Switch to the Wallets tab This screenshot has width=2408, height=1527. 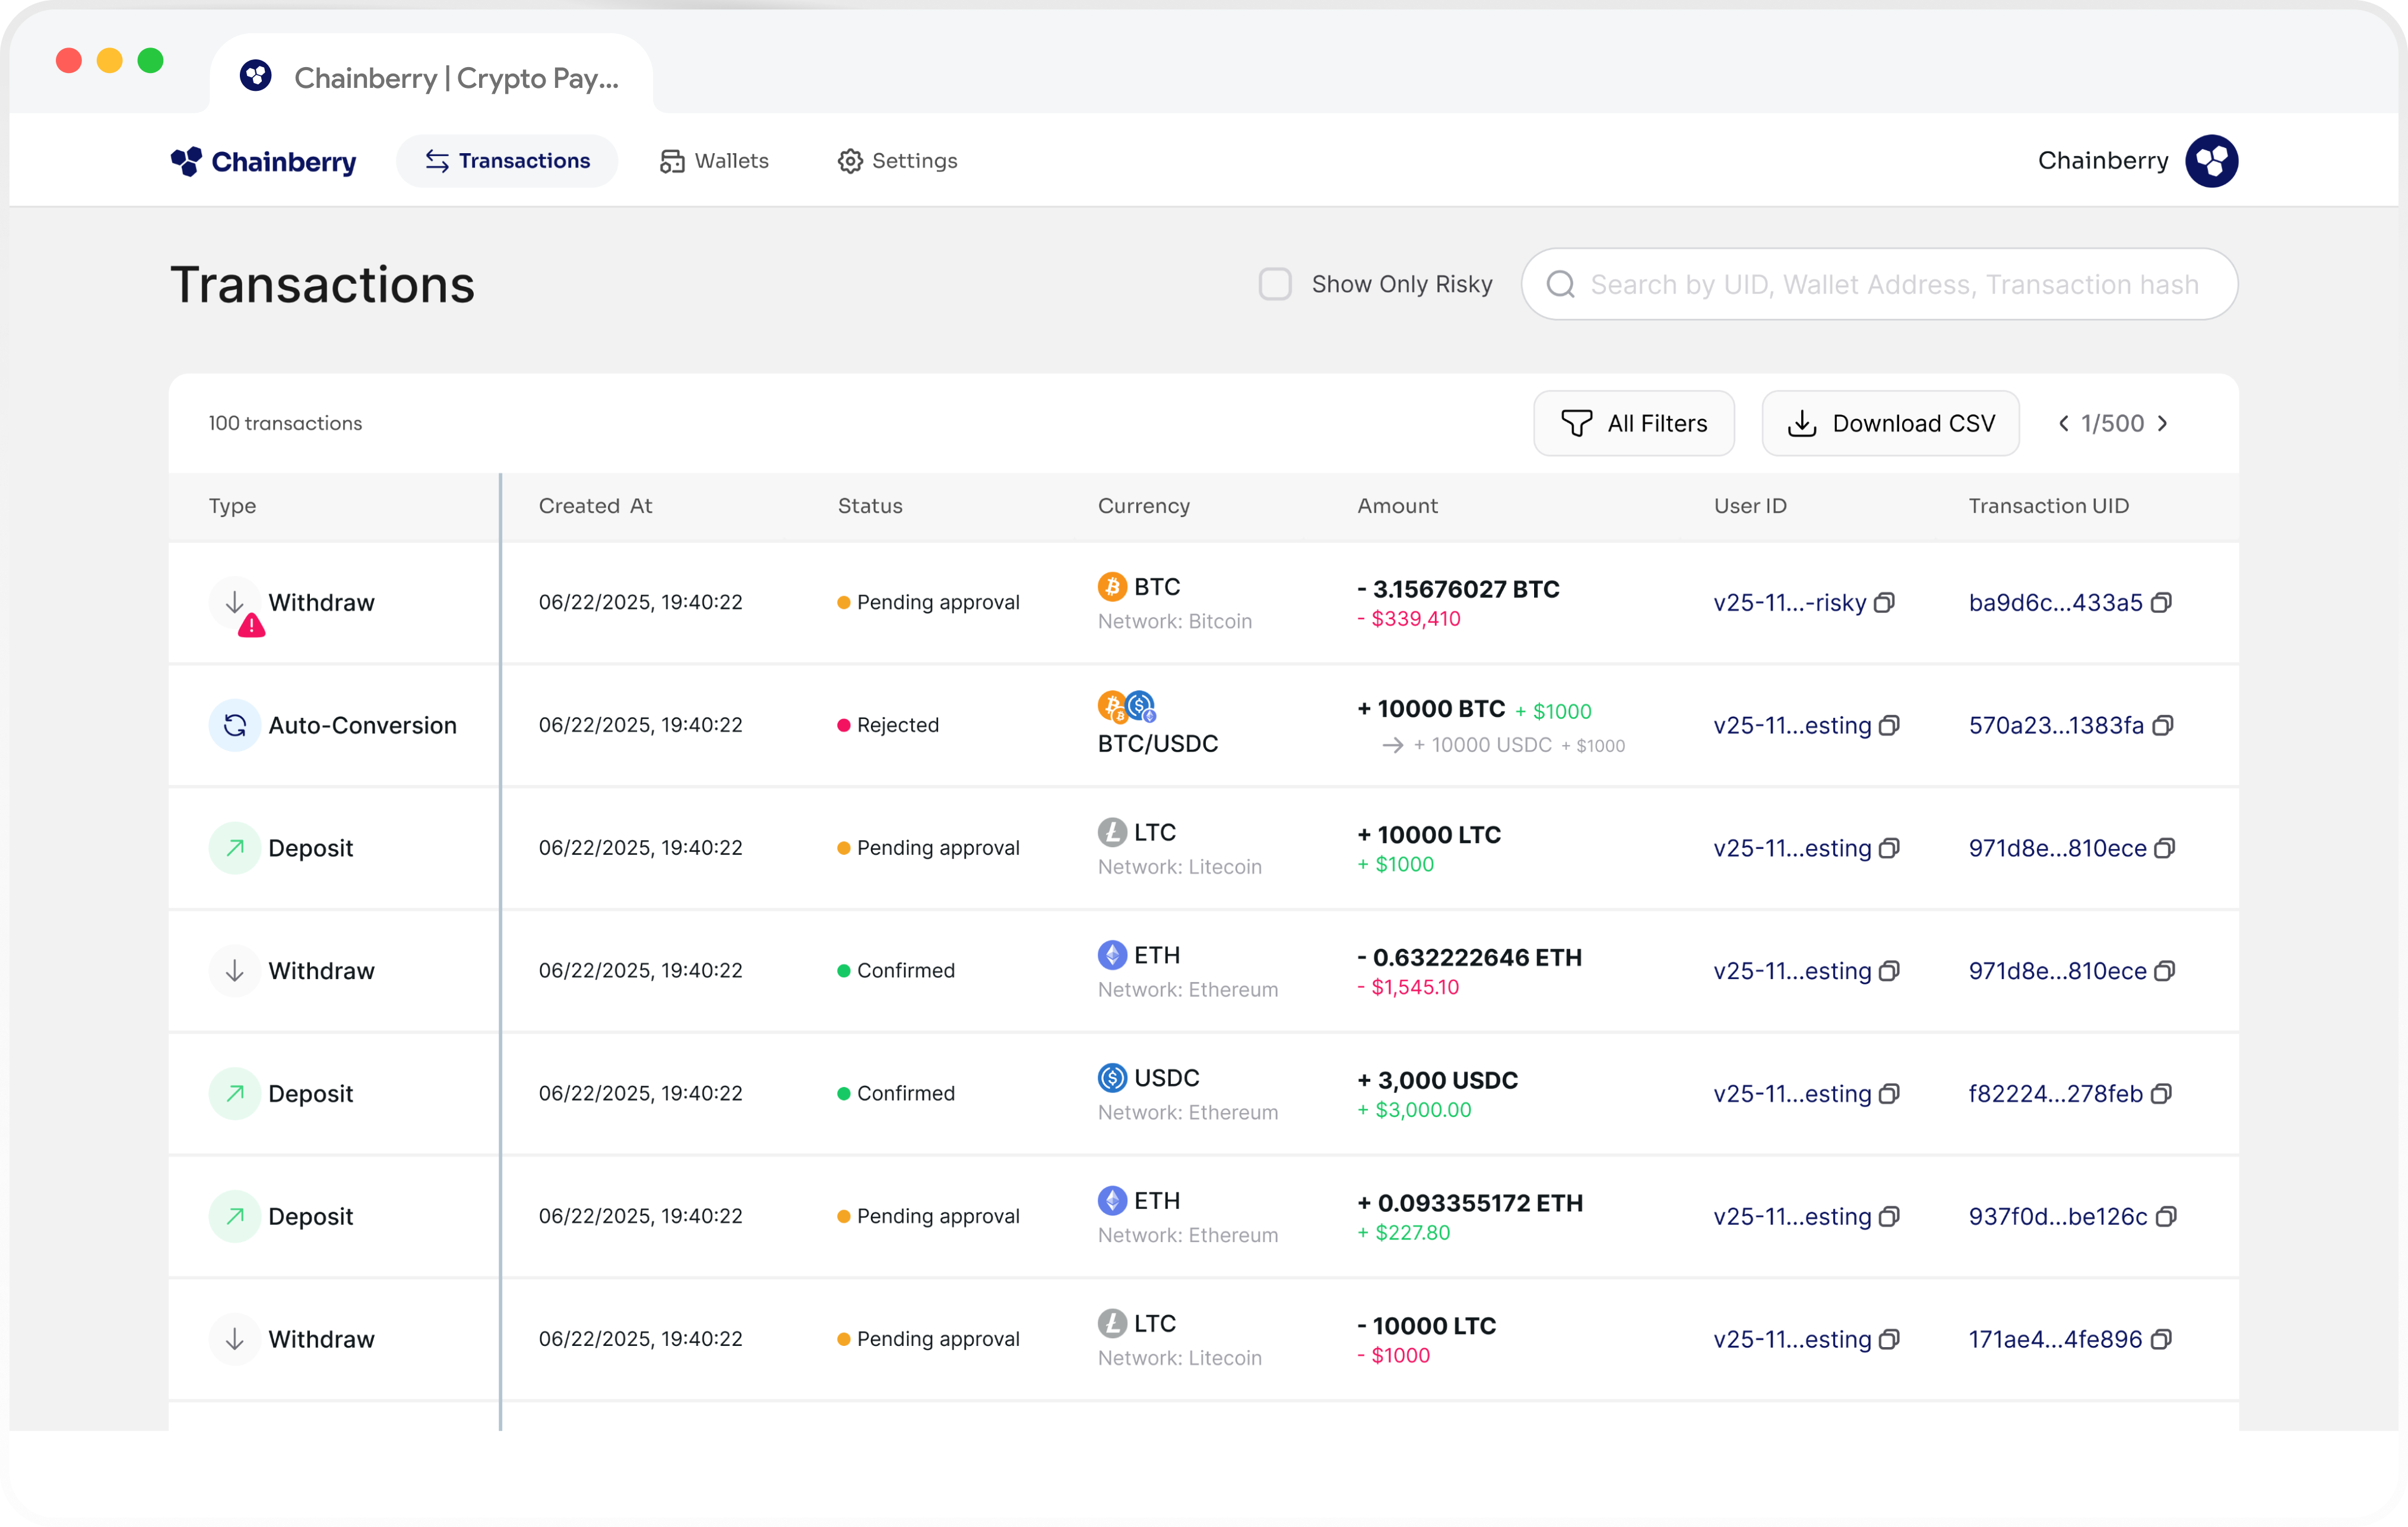[x=714, y=161]
